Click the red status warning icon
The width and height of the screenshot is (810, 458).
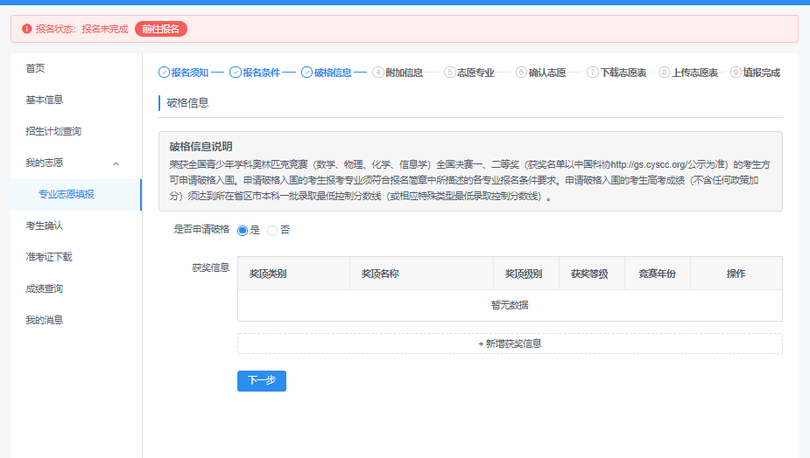(x=27, y=29)
